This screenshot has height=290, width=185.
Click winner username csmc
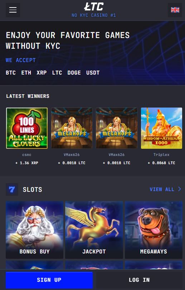(x=27, y=154)
